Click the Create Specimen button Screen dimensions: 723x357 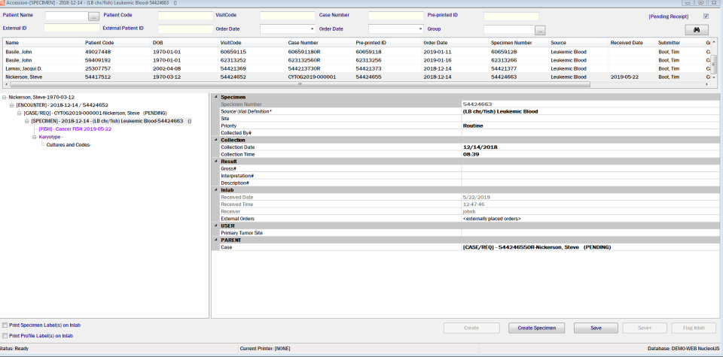(537, 328)
